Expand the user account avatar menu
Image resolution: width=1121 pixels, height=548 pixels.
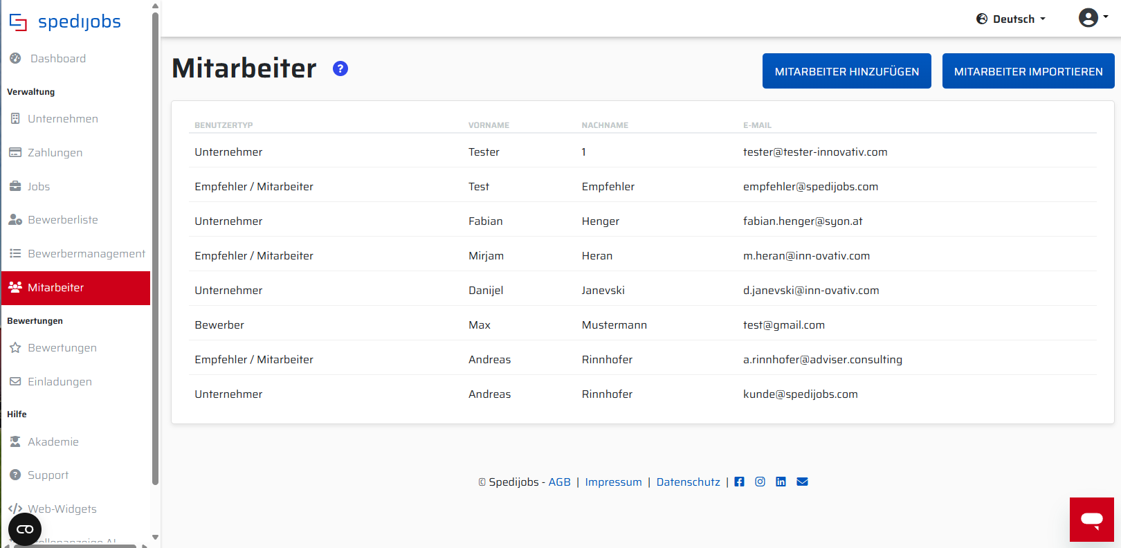(1093, 17)
